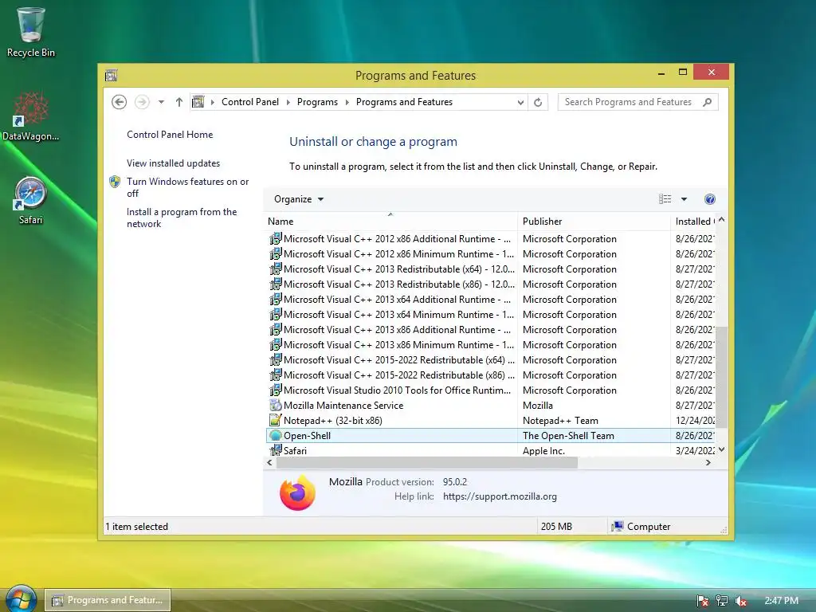This screenshot has height=612, width=816.
Task: Click the Control Panel icon in address bar
Action: click(x=198, y=102)
